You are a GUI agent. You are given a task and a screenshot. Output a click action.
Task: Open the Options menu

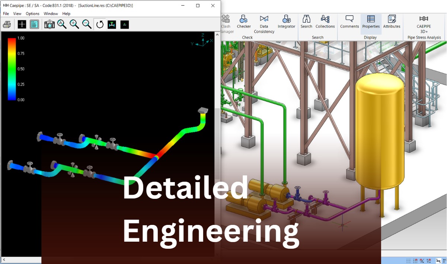point(32,14)
